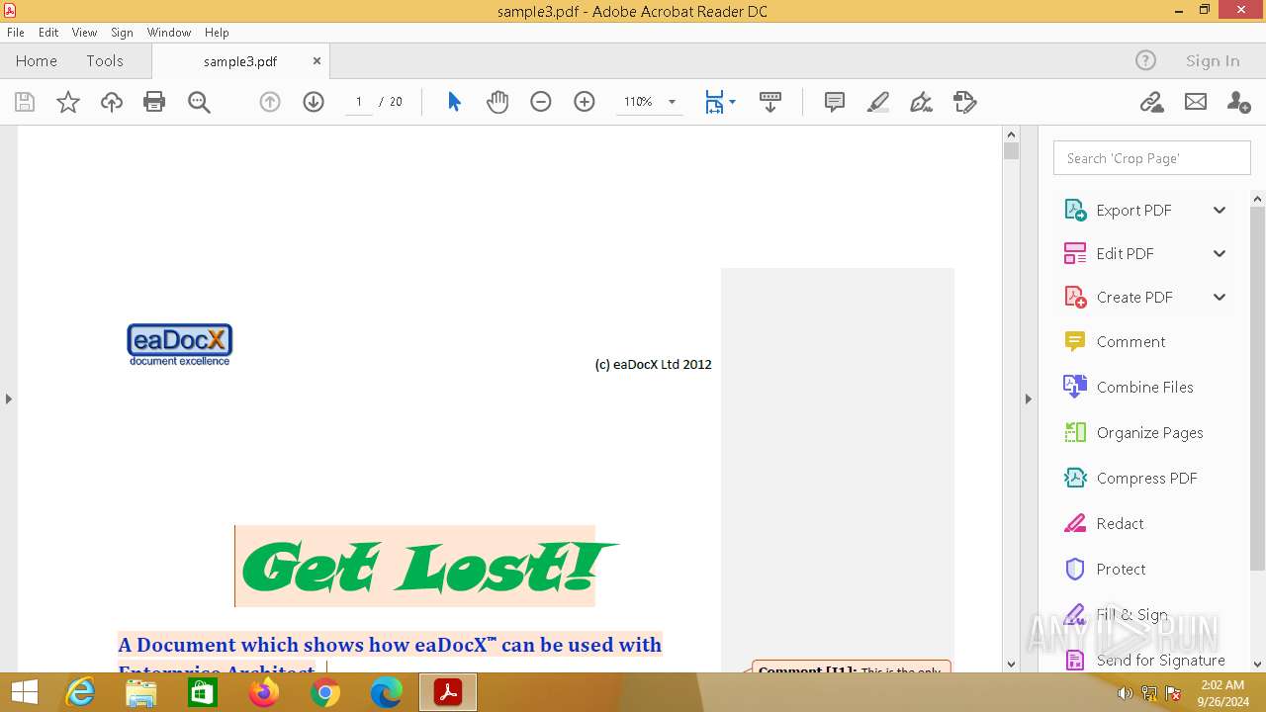Launch Google Chrome from taskbar
The height and width of the screenshot is (712, 1266).
point(325,693)
